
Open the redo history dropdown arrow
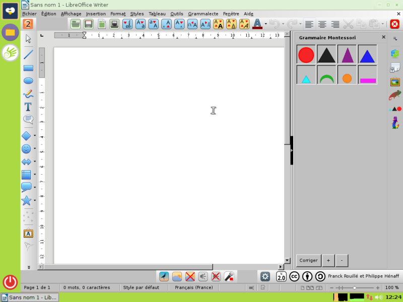[300, 24]
